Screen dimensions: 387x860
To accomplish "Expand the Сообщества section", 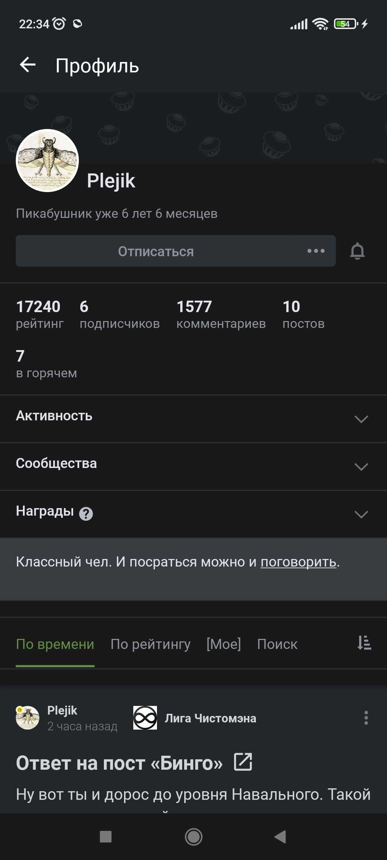I will point(361,467).
